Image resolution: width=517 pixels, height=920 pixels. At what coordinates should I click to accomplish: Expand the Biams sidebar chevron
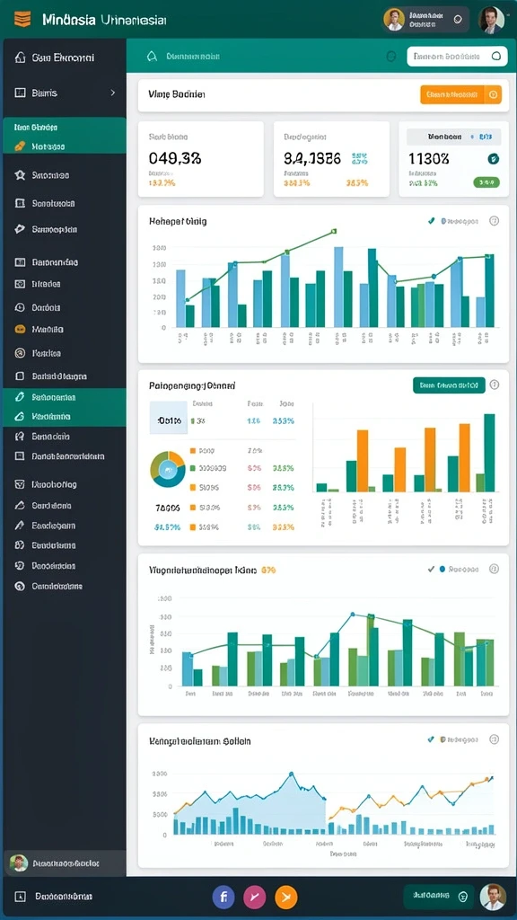112,93
